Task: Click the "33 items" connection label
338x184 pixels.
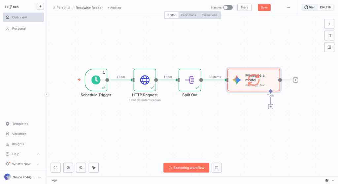Action: click(215, 77)
